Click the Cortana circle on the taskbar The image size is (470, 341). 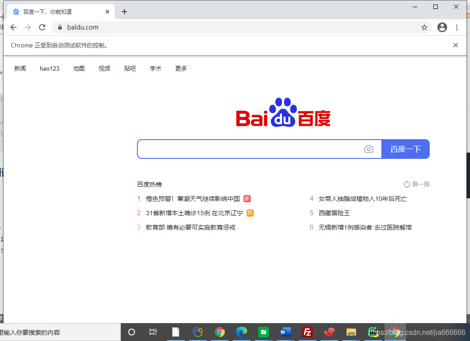132,332
